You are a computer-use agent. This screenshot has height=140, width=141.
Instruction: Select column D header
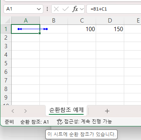(x=110, y=21)
